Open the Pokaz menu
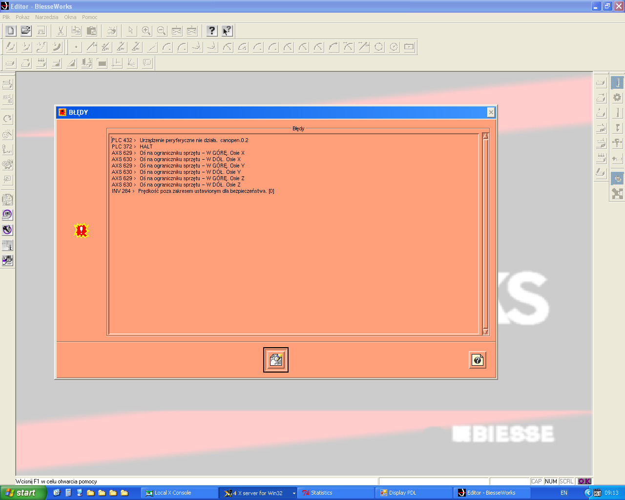 coord(22,17)
